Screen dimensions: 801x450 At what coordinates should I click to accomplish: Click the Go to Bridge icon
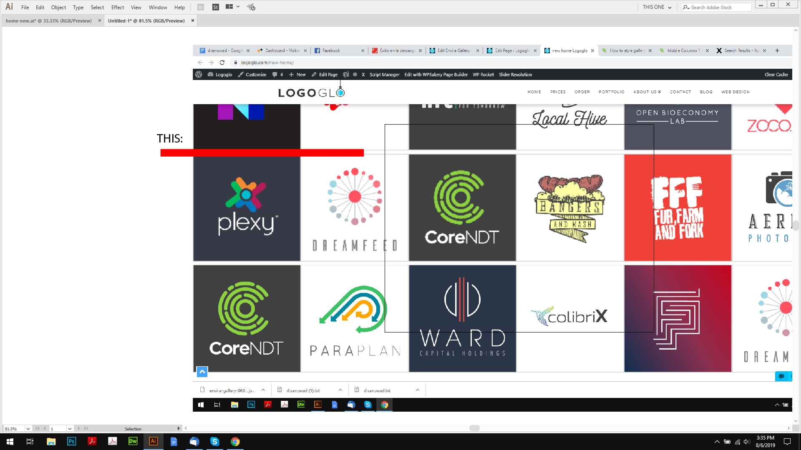pyautogui.click(x=201, y=7)
